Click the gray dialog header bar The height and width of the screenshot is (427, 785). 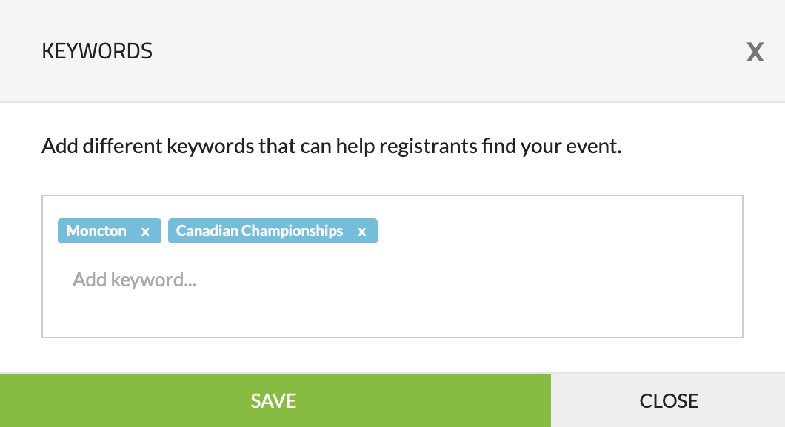pyautogui.click(x=444, y=51)
